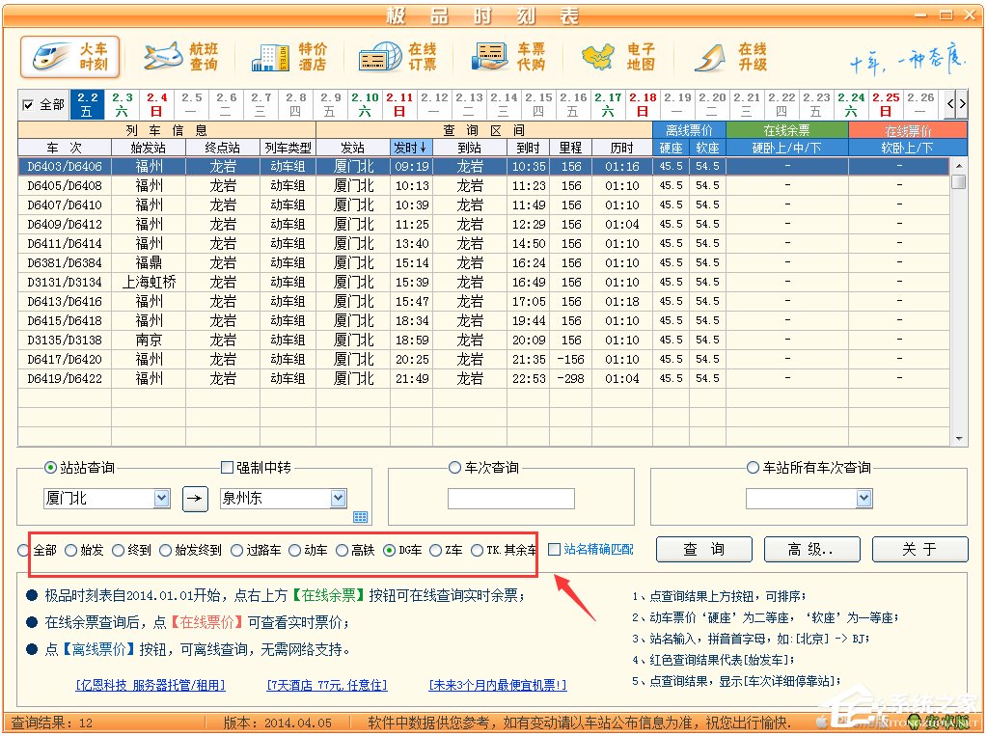Select the 动车 filter radio button
Image resolution: width=987 pixels, height=736 pixels.
294,550
